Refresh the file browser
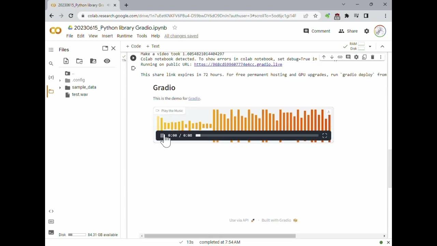 80,61
